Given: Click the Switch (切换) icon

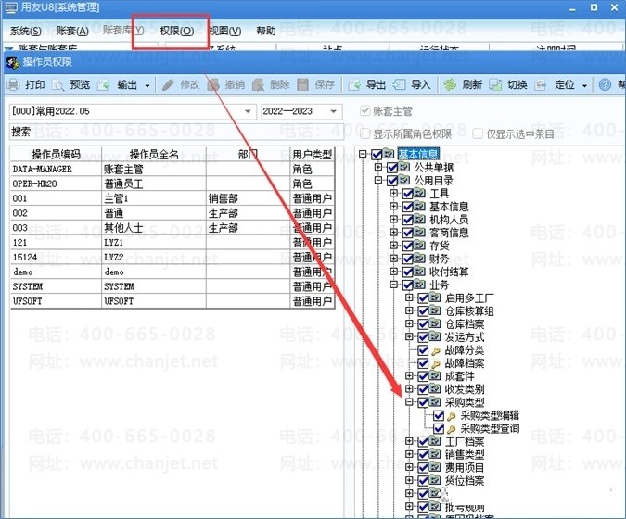Looking at the screenshot, I should coord(495,84).
